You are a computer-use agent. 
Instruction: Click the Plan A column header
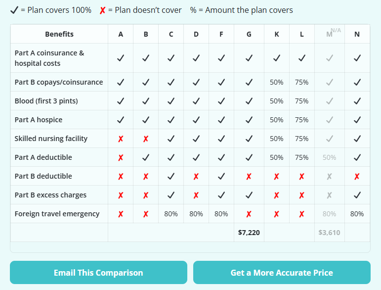[x=121, y=34]
